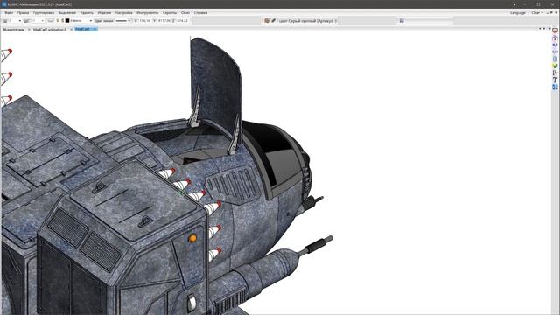This screenshot has width=560, height=315.
Task: Click the orange light on the mech model
Action: point(192,238)
